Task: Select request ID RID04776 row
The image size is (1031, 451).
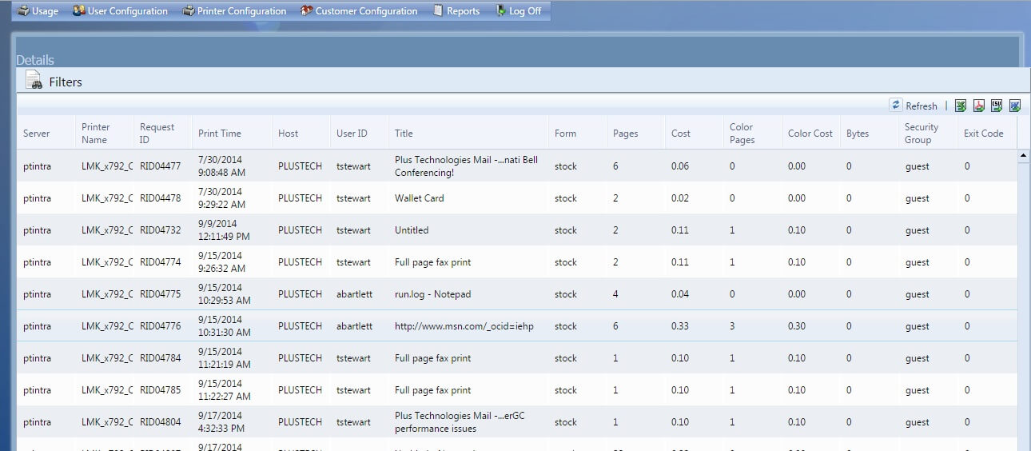Action: [x=160, y=326]
